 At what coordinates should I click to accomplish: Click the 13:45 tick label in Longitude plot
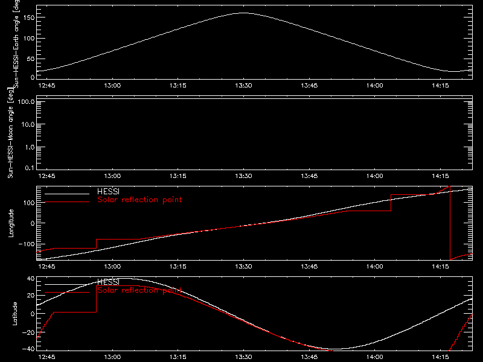(309, 267)
